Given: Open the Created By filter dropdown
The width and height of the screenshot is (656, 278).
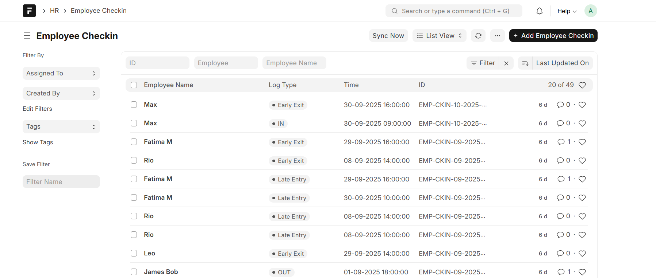Looking at the screenshot, I should pyautogui.click(x=61, y=93).
